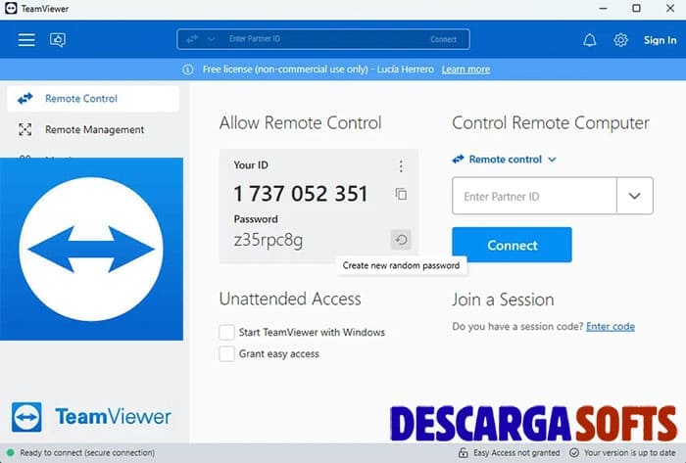Image resolution: width=686 pixels, height=463 pixels.
Task: Open the notifications bell
Action: coord(589,40)
